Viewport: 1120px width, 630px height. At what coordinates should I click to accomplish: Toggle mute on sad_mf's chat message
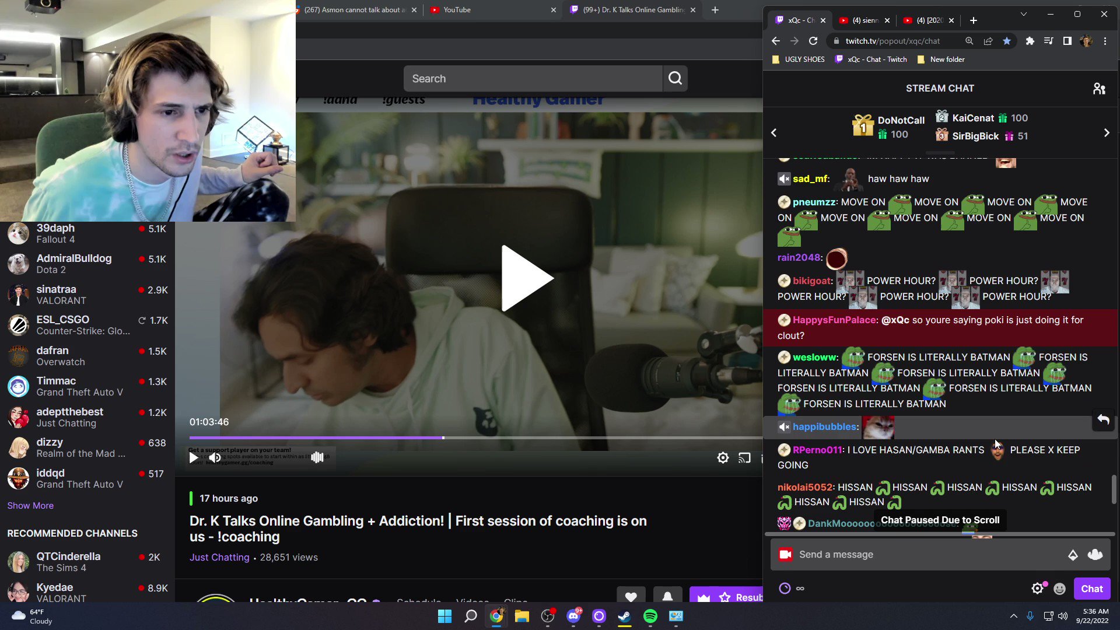tap(784, 178)
